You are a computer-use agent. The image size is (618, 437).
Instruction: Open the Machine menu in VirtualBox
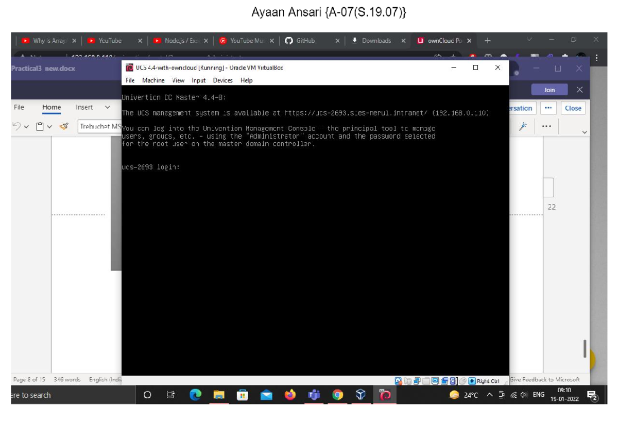tap(153, 80)
